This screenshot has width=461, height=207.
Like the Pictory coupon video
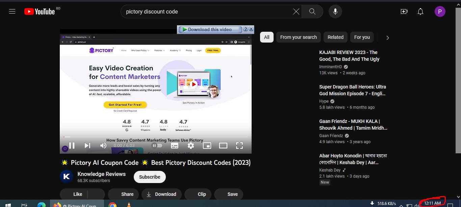point(74,194)
